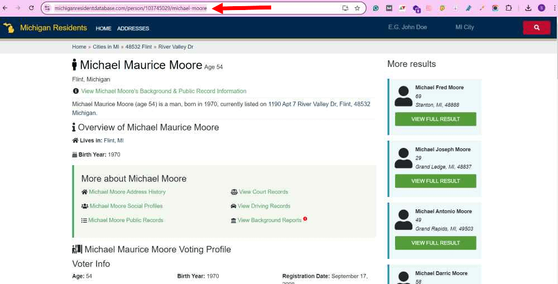Image resolution: width=558 pixels, height=284 pixels.
Task: Open the extensions puzzle icon
Action: point(508,8)
